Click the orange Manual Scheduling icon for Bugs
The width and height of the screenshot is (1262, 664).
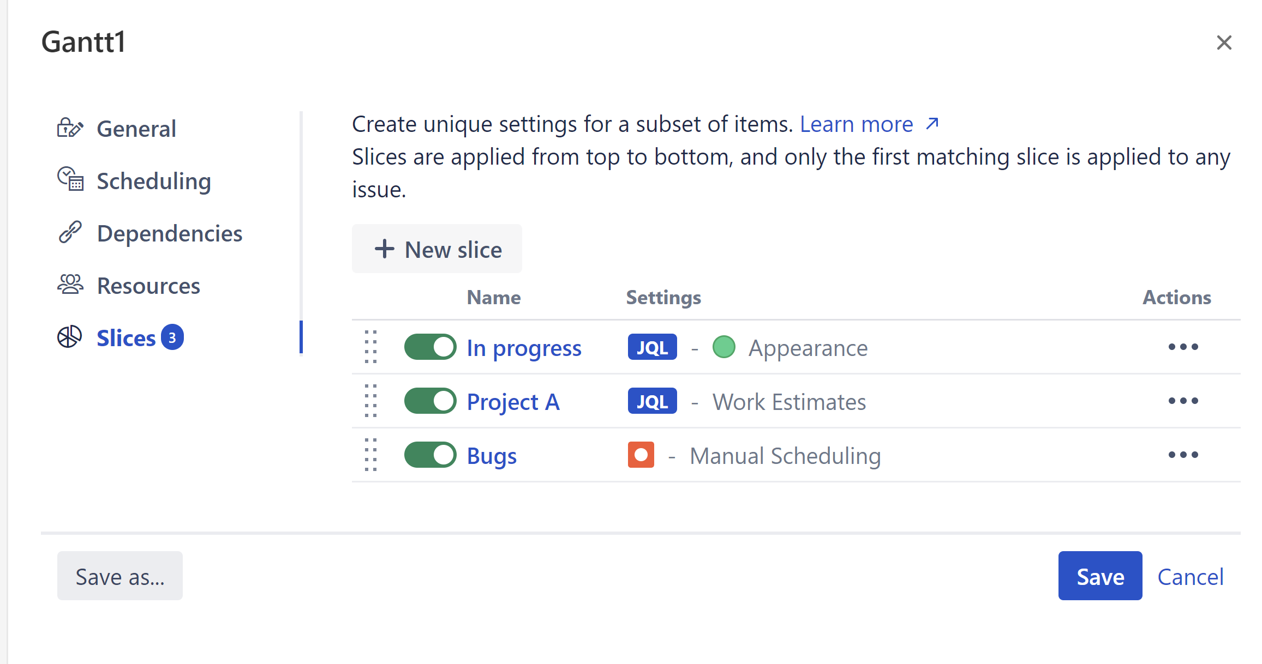pyautogui.click(x=641, y=455)
